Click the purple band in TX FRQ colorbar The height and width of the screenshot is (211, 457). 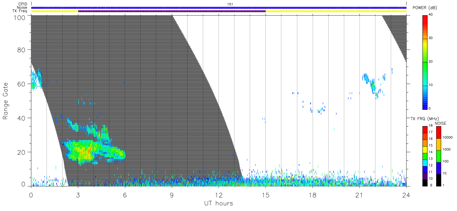click(x=425, y=176)
